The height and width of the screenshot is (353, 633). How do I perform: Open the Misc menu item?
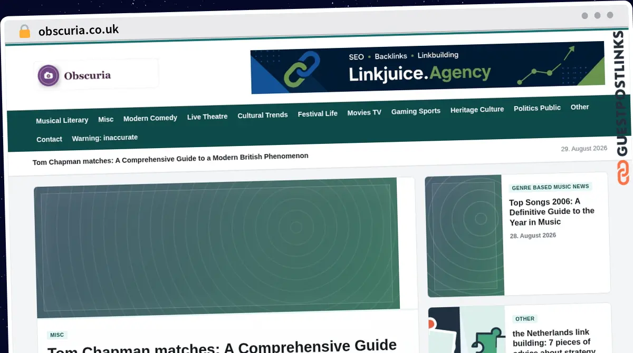105,119
